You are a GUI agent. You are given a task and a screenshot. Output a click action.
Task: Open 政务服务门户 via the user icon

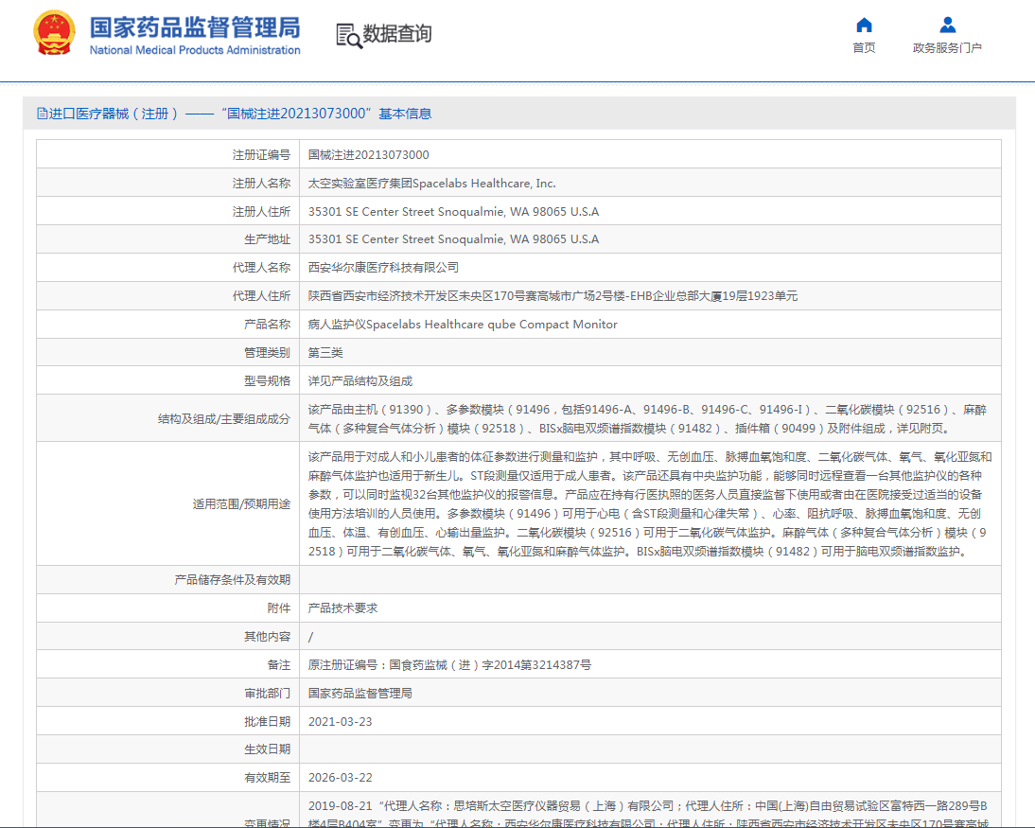pos(947,26)
